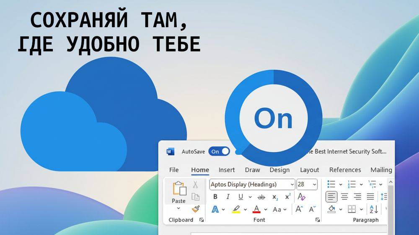Click the Line and Paragraph Spacing icon

[384, 197]
